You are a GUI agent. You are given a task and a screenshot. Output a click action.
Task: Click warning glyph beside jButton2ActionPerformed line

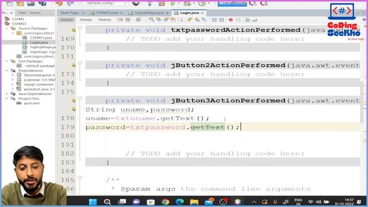click(74, 65)
